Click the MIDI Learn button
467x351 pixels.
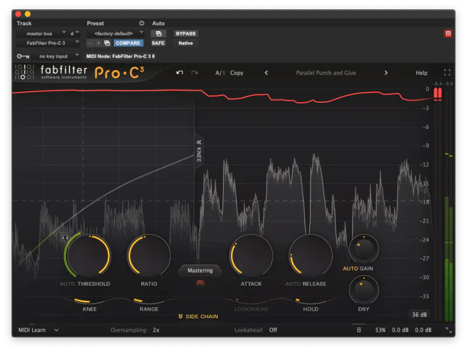[x=32, y=330]
